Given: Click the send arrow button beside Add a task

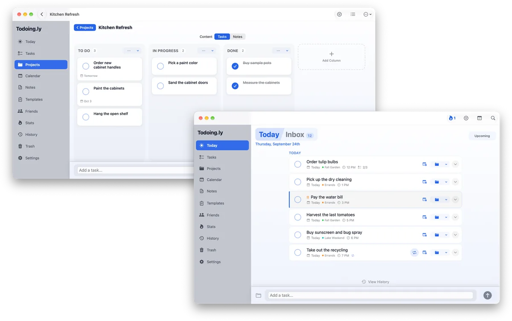Looking at the screenshot, I should [x=487, y=295].
